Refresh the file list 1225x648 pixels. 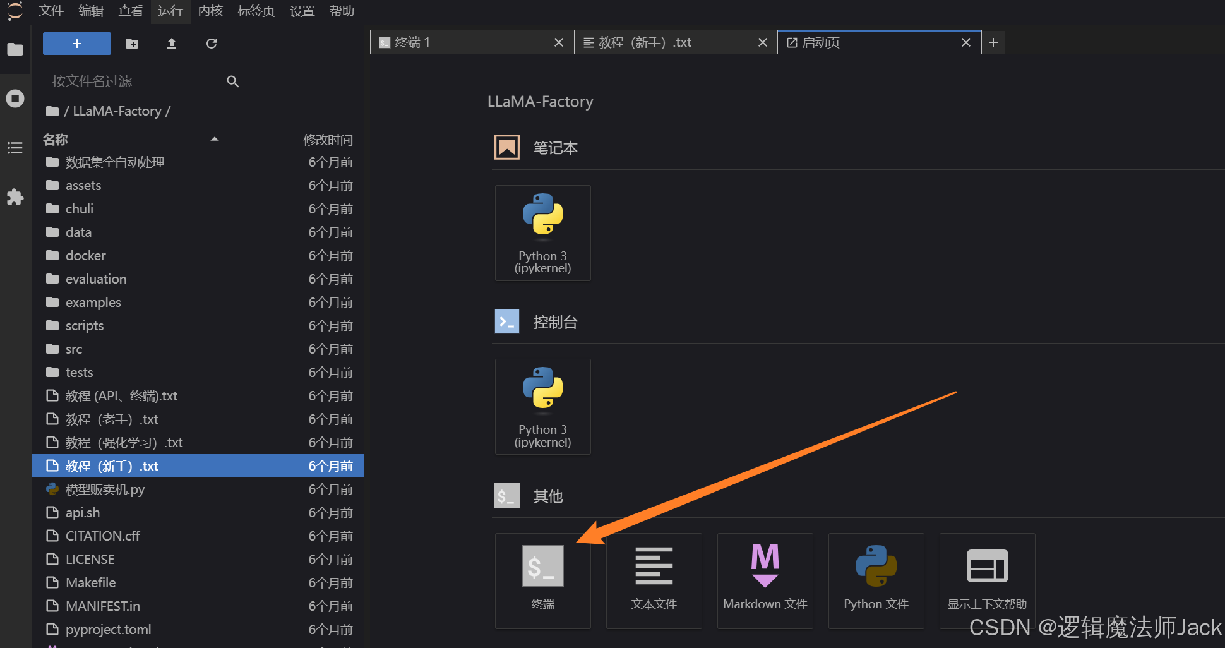coord(212,44)
